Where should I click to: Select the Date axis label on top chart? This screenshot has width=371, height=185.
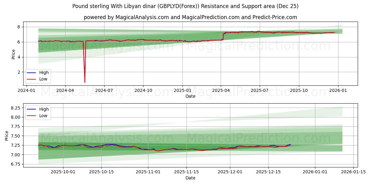click(x=190, y=97)
